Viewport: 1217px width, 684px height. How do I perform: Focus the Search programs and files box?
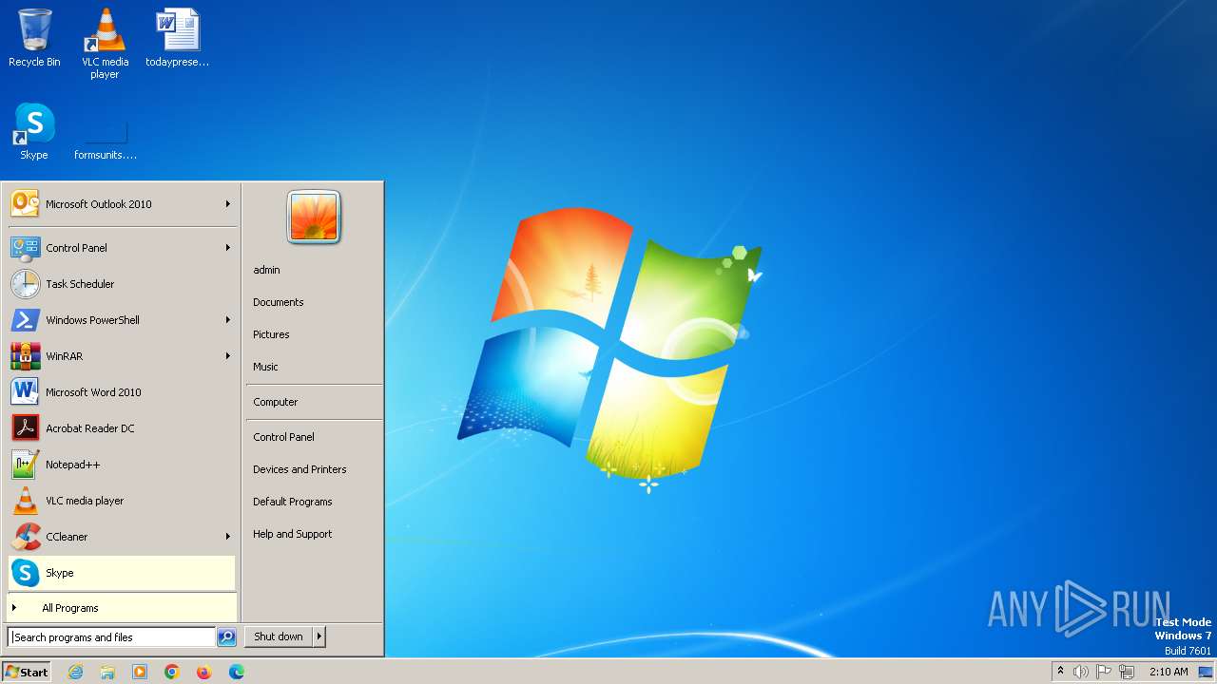[112, 637]
